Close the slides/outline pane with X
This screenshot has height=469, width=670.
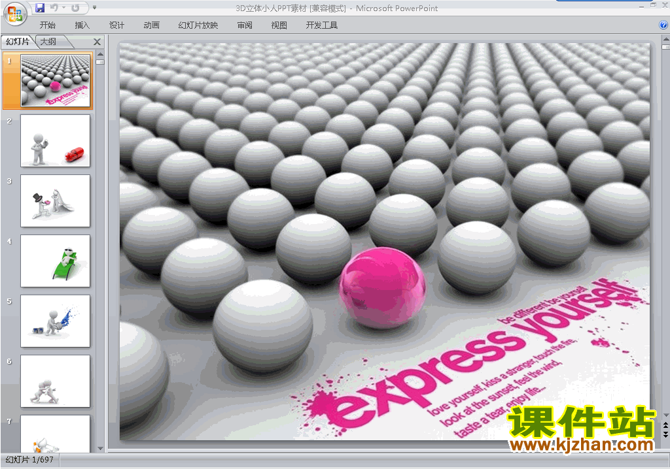click(x=97, y=42)
